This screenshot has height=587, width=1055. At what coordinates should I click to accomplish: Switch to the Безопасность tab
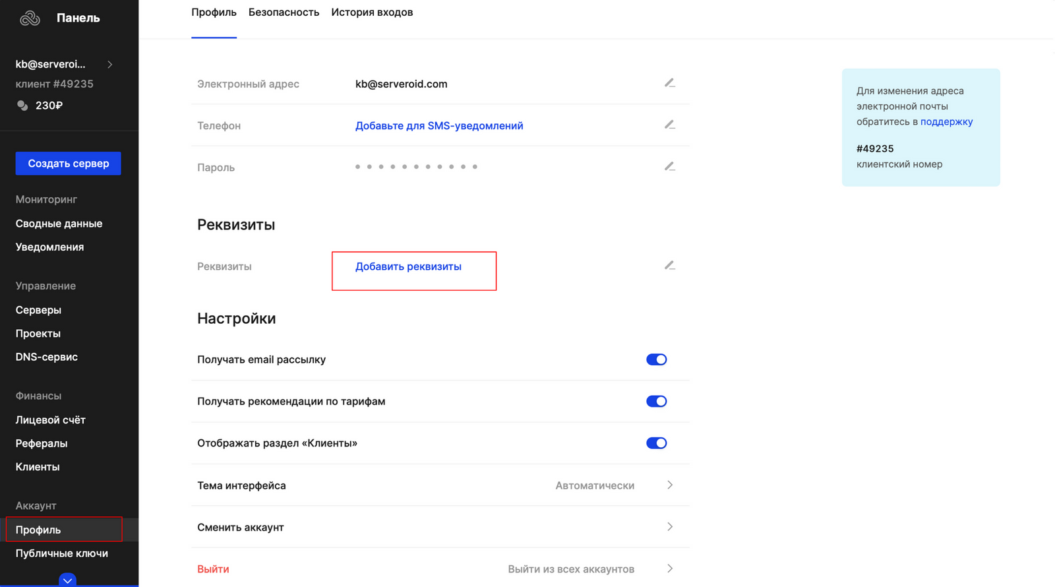[x=284, y=13]
